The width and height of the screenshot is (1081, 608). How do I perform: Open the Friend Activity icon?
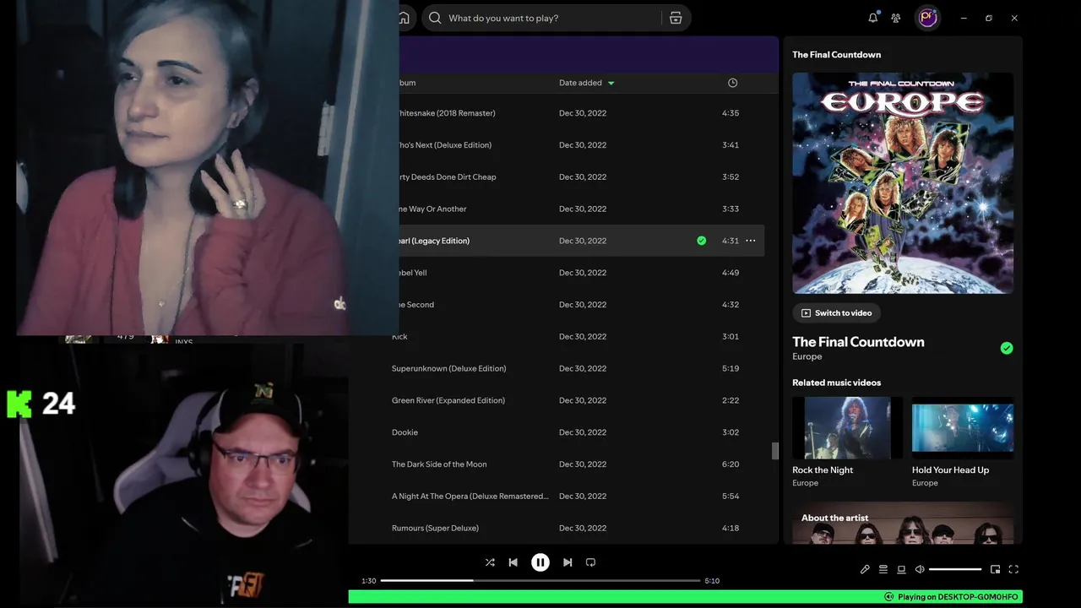point(896,18)
